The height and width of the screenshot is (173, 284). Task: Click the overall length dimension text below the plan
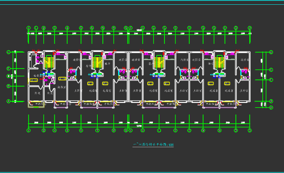click(139, 126)
